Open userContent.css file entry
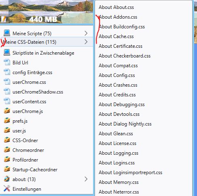The width and height of the screenshot is (197, 196). tap(47, 101)
